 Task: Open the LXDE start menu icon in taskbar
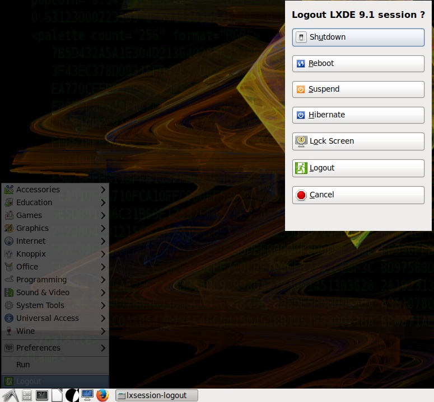point(10,395)
